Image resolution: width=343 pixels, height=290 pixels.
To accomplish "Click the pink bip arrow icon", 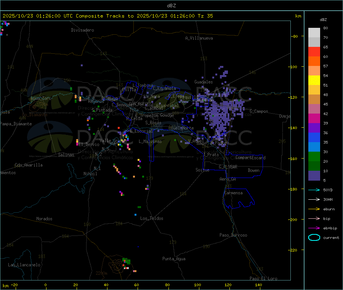I will 314,218.
